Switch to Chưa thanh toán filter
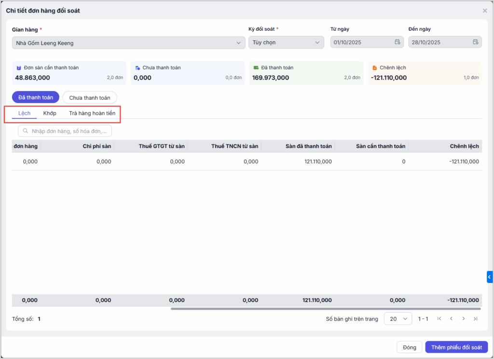Screen dimensions: 494x359 (90, 97)
